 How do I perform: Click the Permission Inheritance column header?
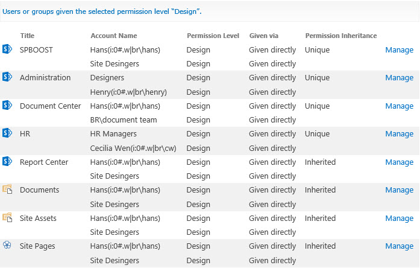tap(341, 36)
